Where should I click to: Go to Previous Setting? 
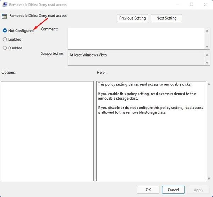pos(132,18)
